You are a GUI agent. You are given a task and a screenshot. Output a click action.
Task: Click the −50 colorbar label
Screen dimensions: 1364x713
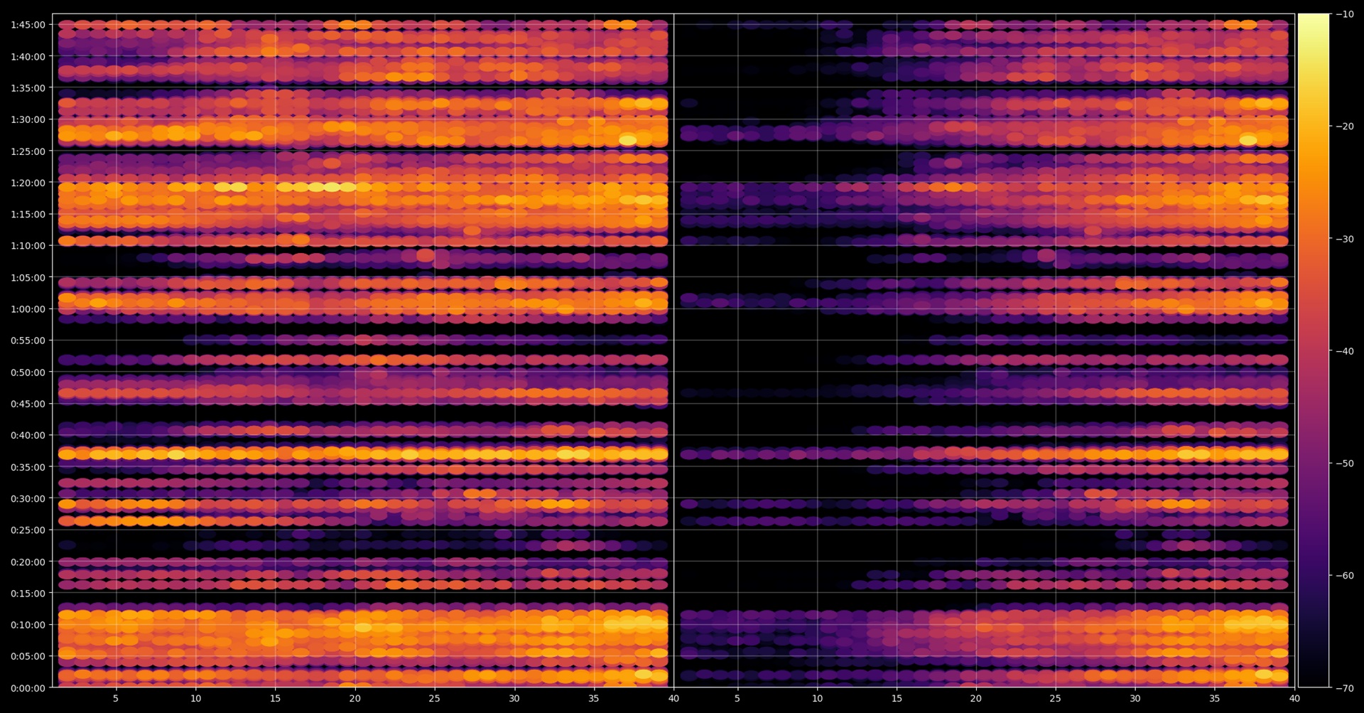1344,463
